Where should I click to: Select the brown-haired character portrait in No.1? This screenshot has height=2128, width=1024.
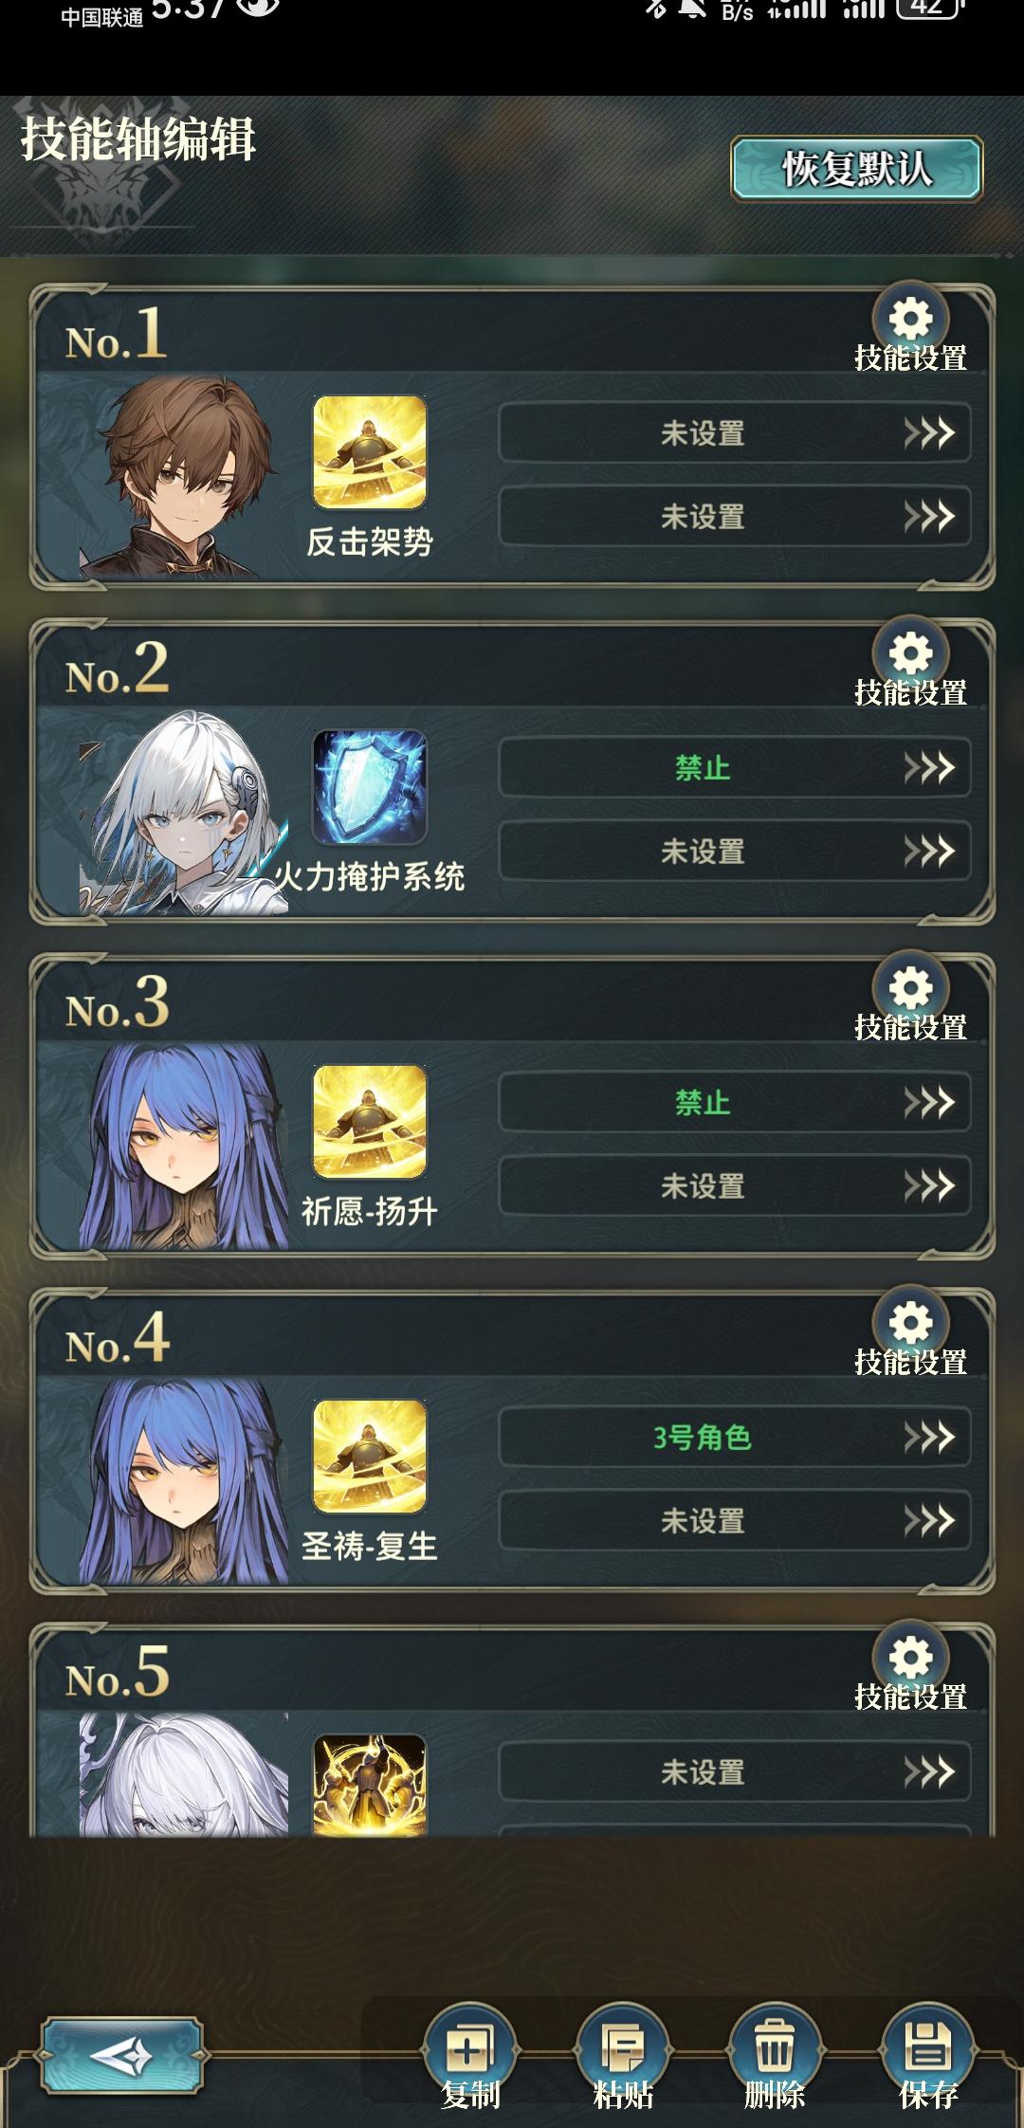tap(185, 477)
